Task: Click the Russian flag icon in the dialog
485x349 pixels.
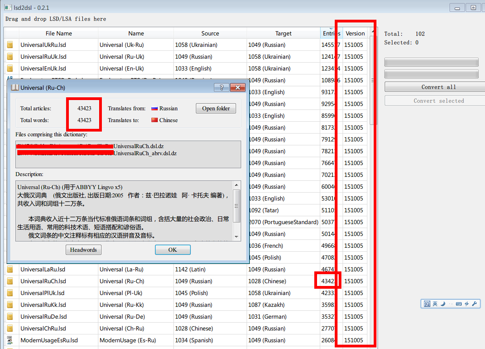Action: [155, 109]
